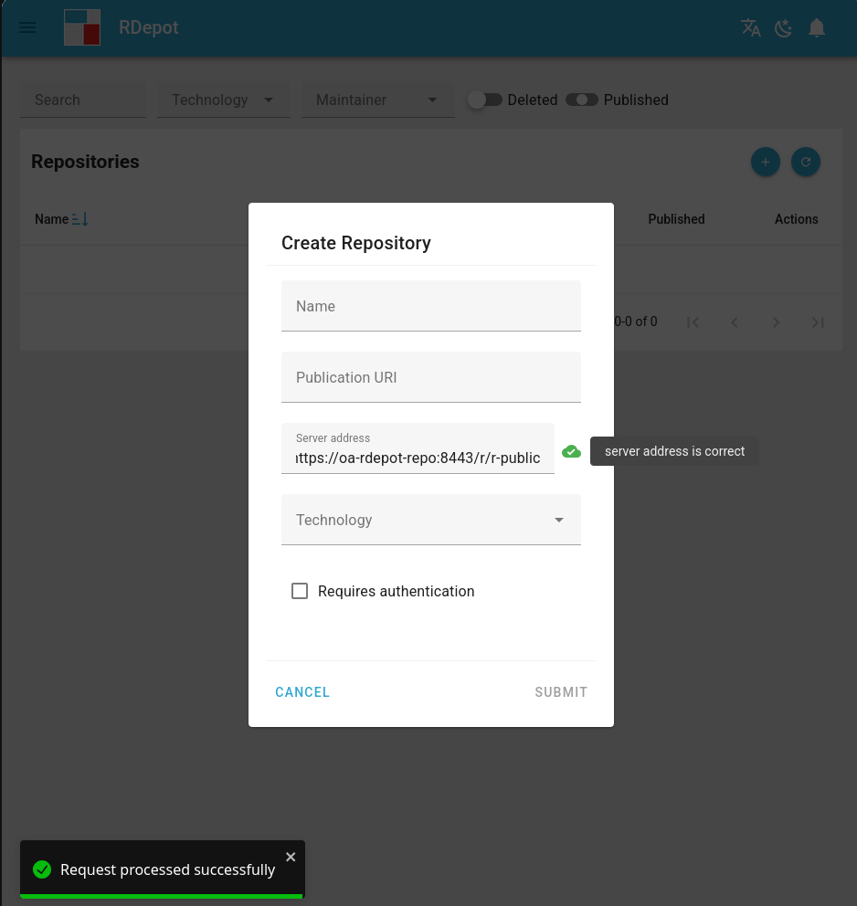
Task: Open the hamburger navigation menu
Action: point(27,27)
